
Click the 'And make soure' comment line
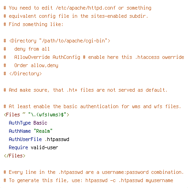pyautogui.click(x=85, y=90)
